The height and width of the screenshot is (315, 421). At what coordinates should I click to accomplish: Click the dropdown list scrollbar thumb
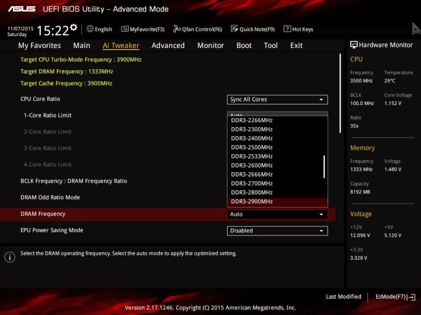pos(324,167)
